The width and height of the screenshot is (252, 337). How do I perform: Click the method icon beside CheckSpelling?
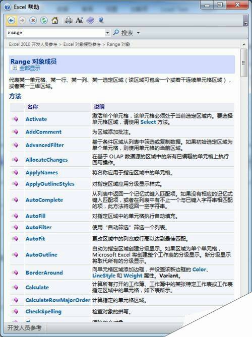[15, 311]
